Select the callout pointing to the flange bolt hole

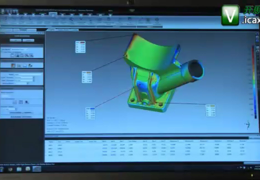210,111
